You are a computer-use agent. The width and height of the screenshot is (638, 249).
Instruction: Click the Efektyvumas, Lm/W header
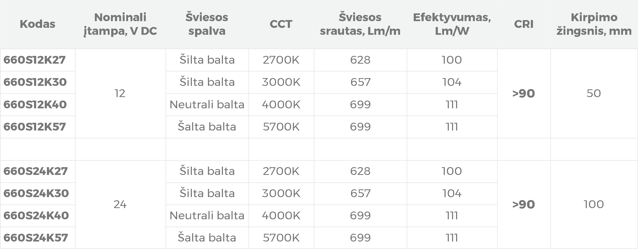tap(452, 24)
